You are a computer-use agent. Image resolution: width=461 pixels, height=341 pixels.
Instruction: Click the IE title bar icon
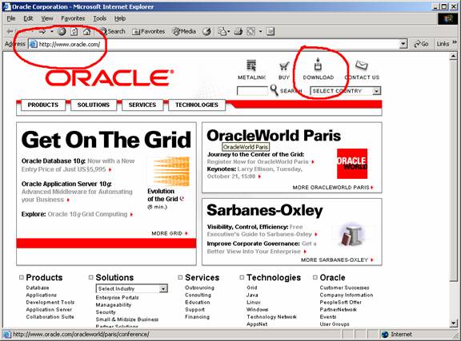click(x=6, y=6)
